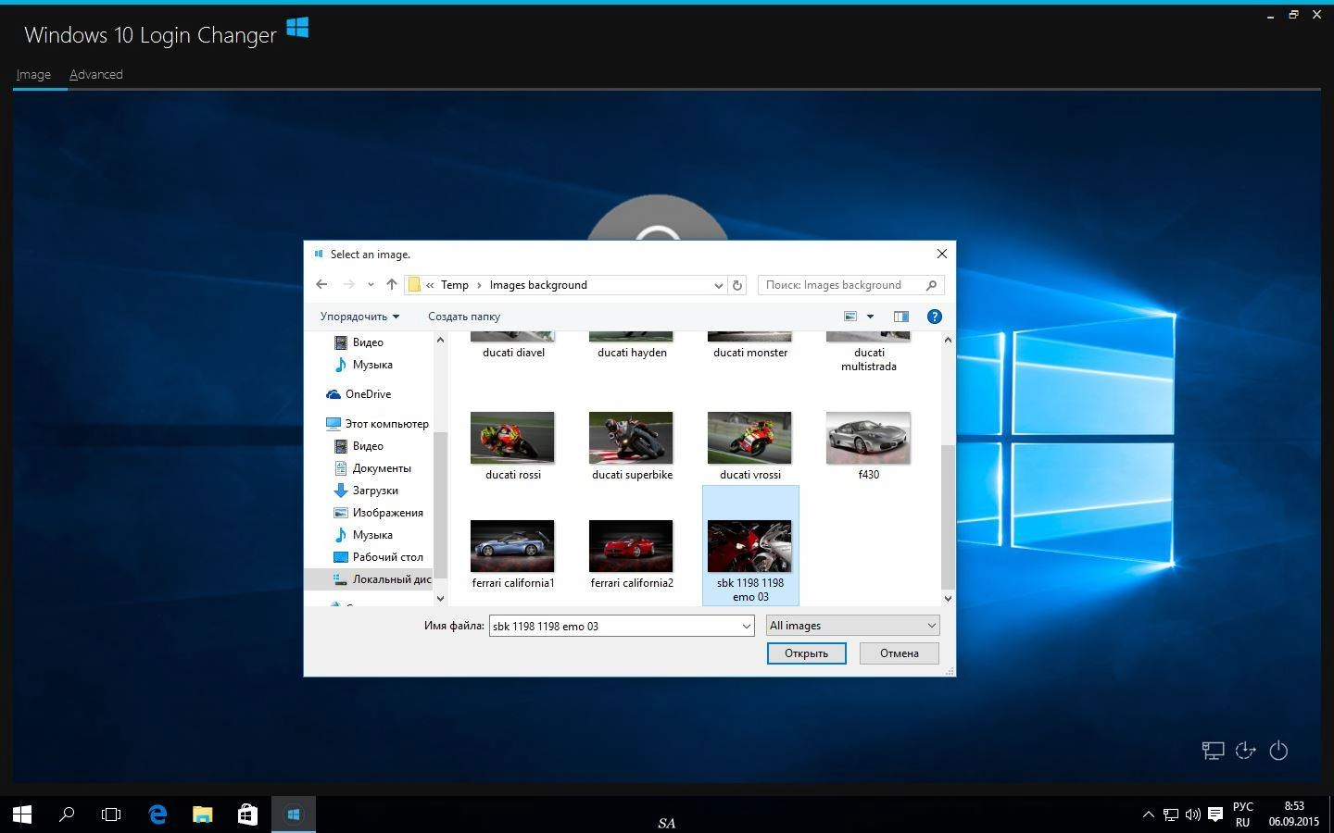Viewport: 1334px width, 833px height.
Task: Click Temp in the address breadcrumb
Action: tap(455, 285)
